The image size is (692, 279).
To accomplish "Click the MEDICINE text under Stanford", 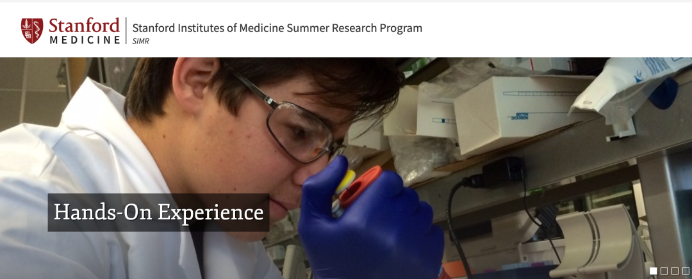I will 85,40.
